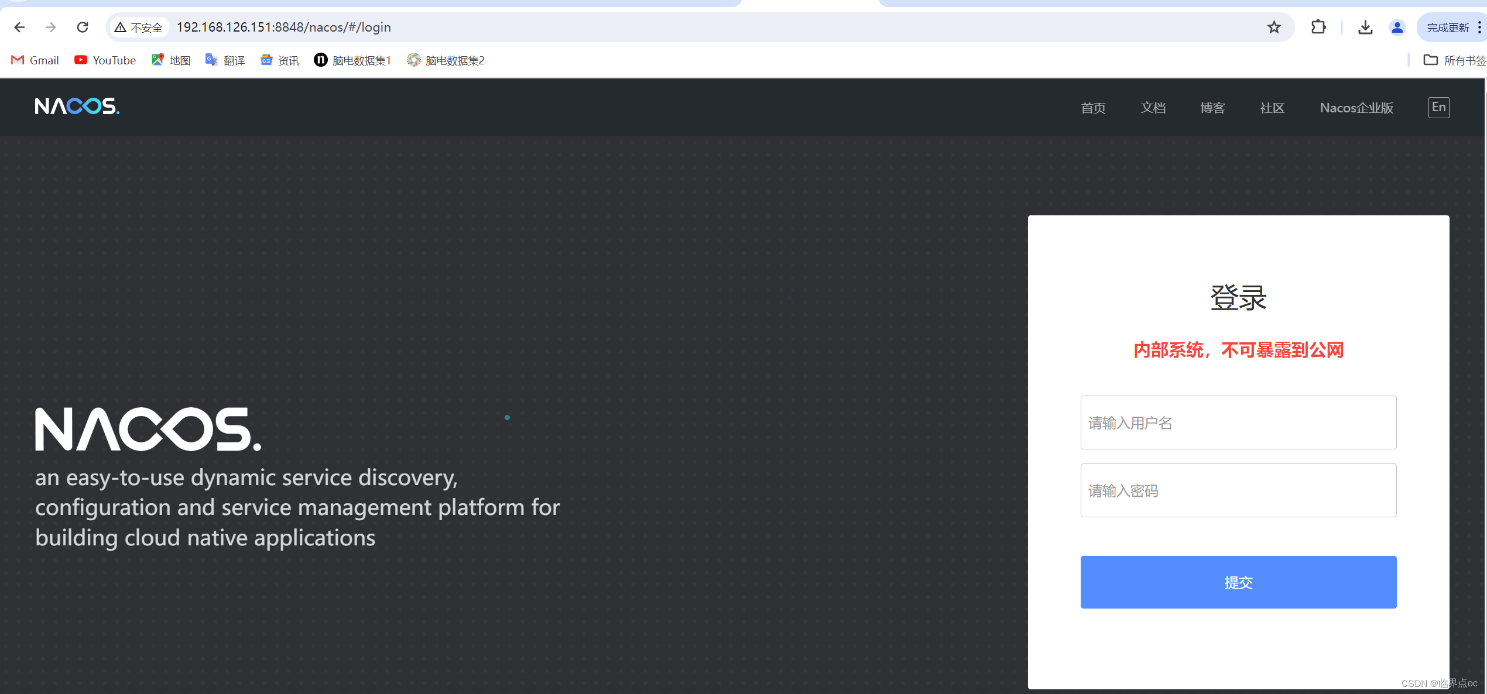Open the Gmail bookmark
1487x694 pixels.
pos(35,60)
